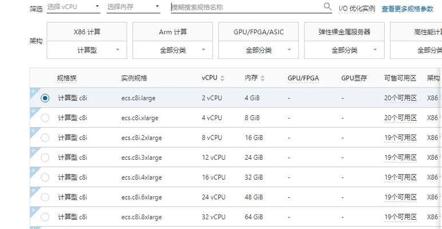Screen dimensions: 442x229
Task: Click the 模糊搜索规格名称 search field
Action: 246,7
